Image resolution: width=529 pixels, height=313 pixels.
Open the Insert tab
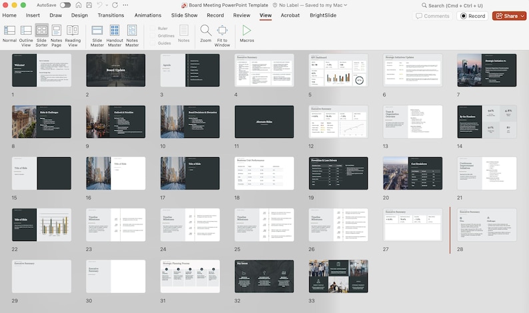33,15
